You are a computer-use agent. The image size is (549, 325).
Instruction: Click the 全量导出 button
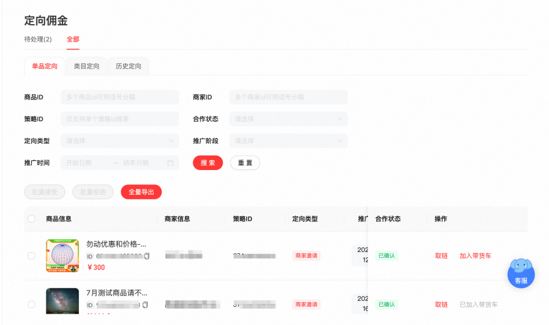pos(141,192)
